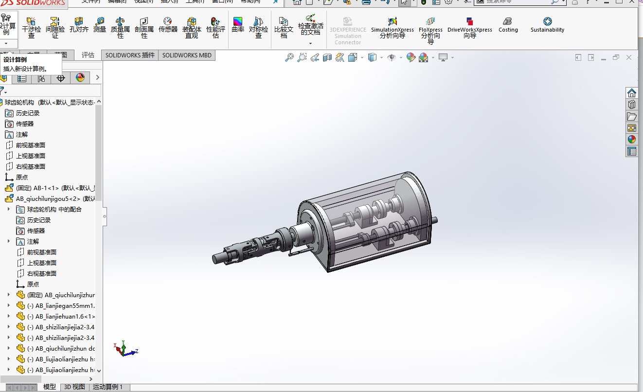Click the feature tree horizontal scrollbar
The height and width of the screenshot is (392, 643).
tap(21, 379)
